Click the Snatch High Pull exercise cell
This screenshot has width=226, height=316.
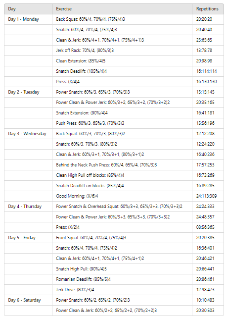pyautogui.click(x=122, y=269)
